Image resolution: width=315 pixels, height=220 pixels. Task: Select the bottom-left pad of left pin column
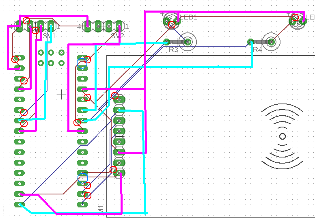pos(19,205)
